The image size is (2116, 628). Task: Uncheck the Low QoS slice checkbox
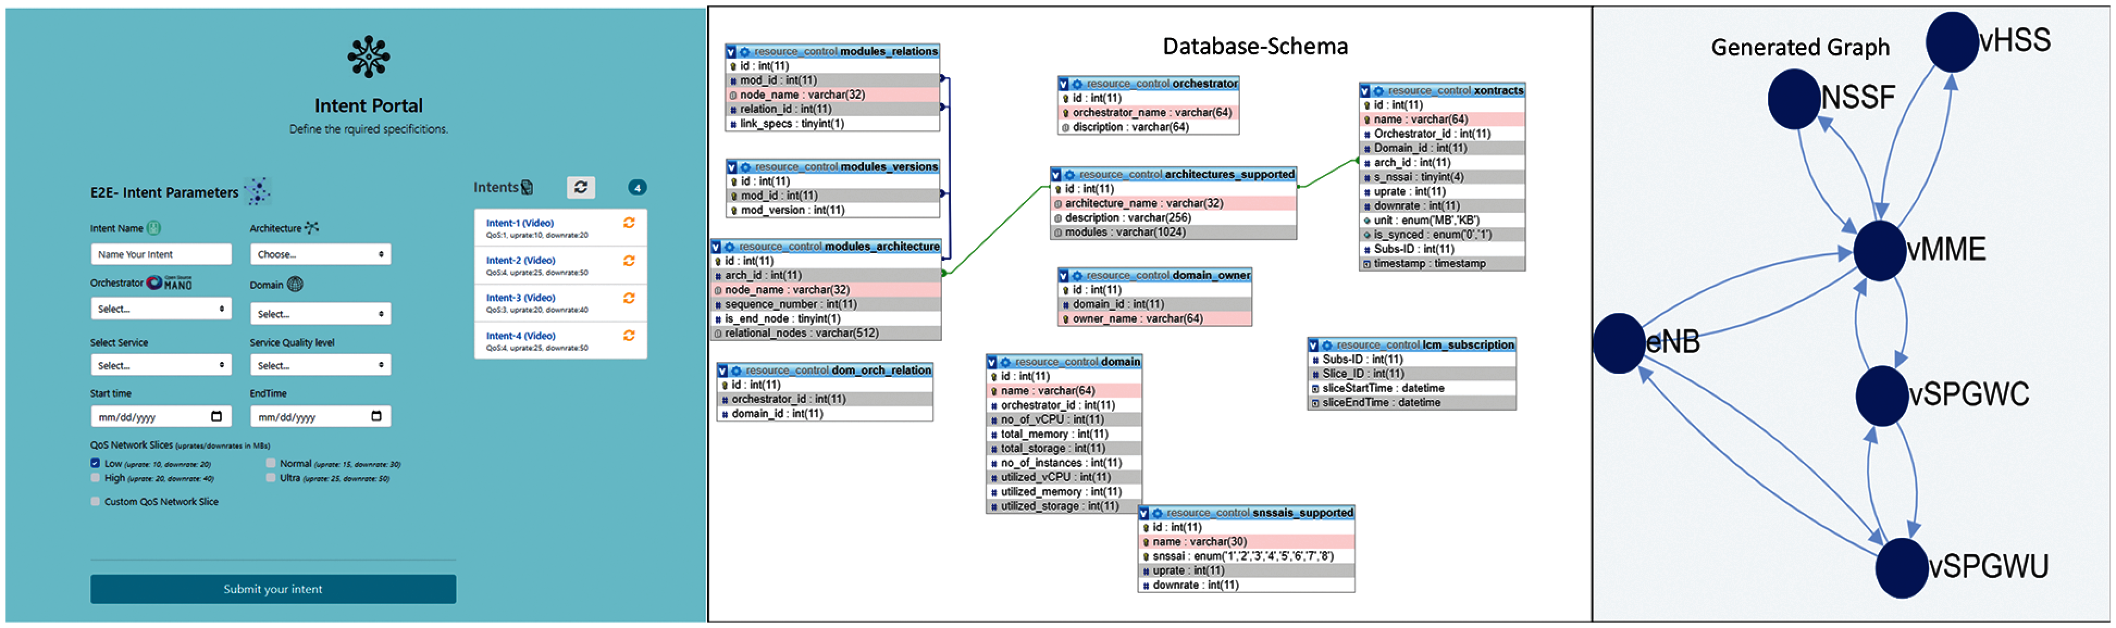95,463
